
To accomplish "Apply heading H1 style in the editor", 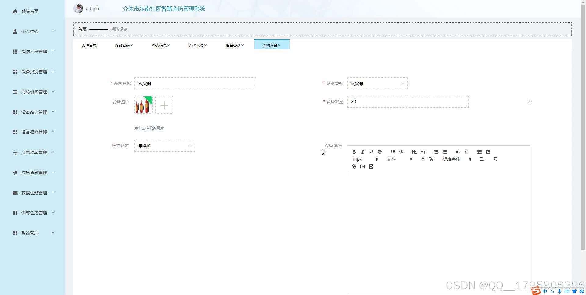I will [414, 152].
